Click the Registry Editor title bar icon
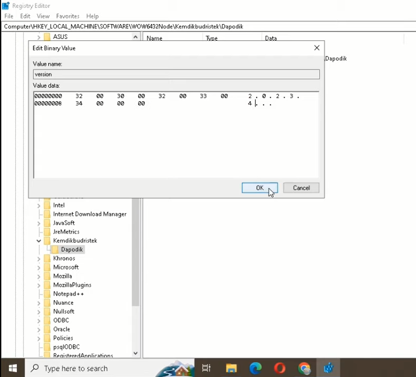Screen dimensions: 416x377 click(x=5, y=5)
